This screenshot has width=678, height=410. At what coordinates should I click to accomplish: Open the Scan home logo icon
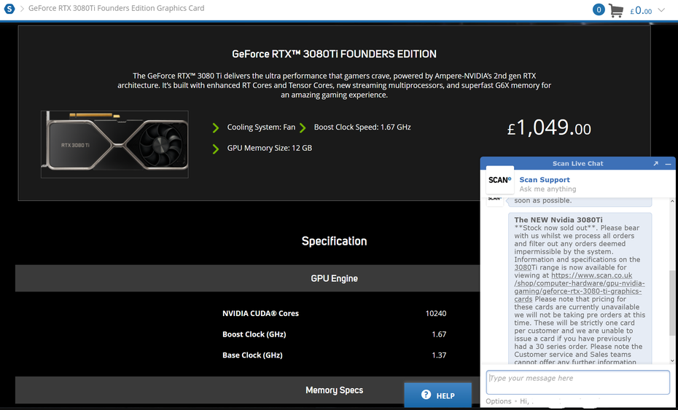(x=9, y=8)
